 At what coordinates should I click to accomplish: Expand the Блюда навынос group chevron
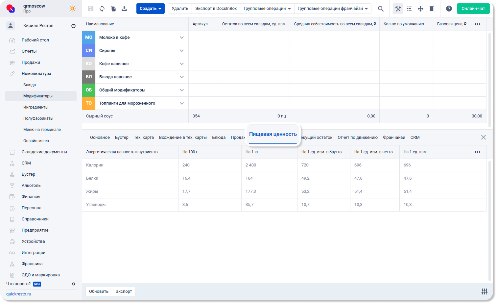(x=182, y=77)
